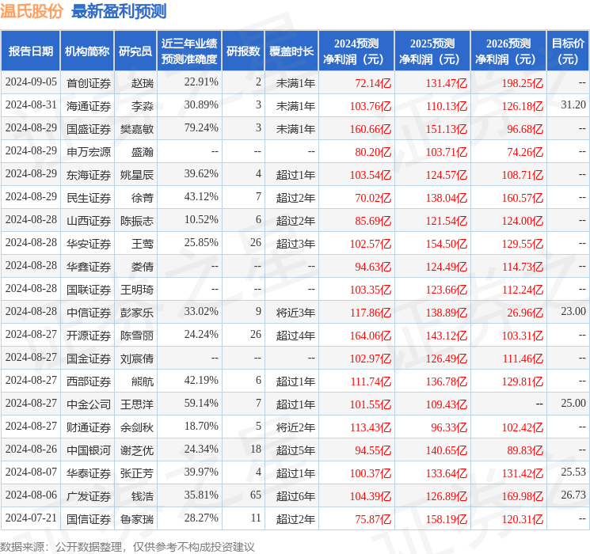Click analyst name 王明琦

pos(136,290)
